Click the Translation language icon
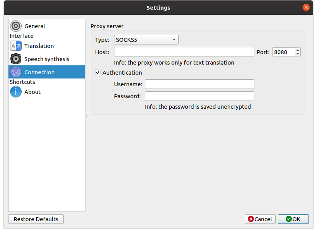Viewport: 317px width, 232px height. point(16,46)
